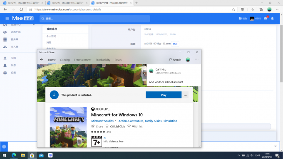Viewport: 283px width, 159px height.
Task: Click the server list sidebar icon
Action: (5, 39)
